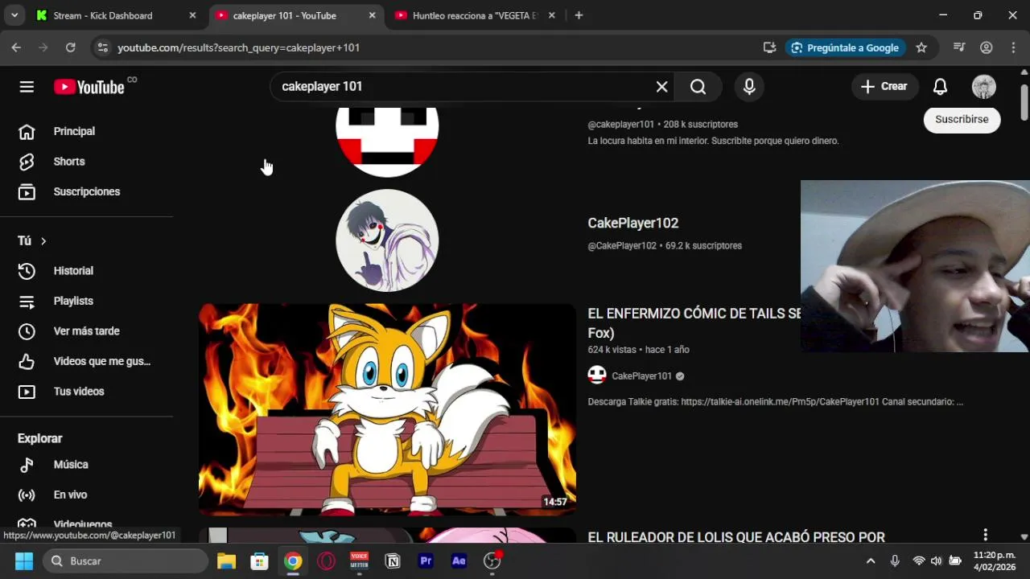
Task: Open Suscripciones in sidebar
Action: click(86, 191)
